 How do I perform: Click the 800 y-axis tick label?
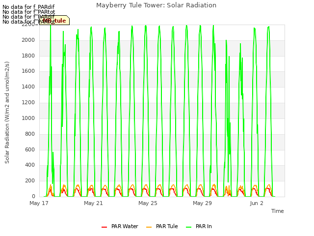pyautogui.click(x=30, y=134)
